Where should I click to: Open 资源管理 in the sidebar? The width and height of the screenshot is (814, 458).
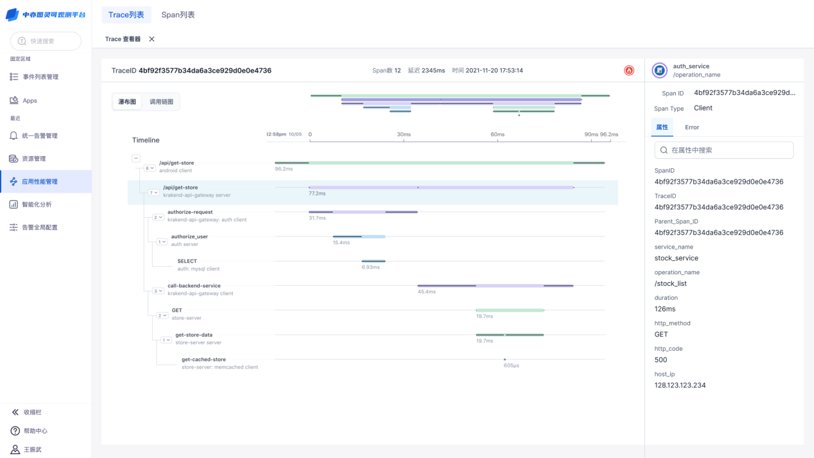coord(33,159)
